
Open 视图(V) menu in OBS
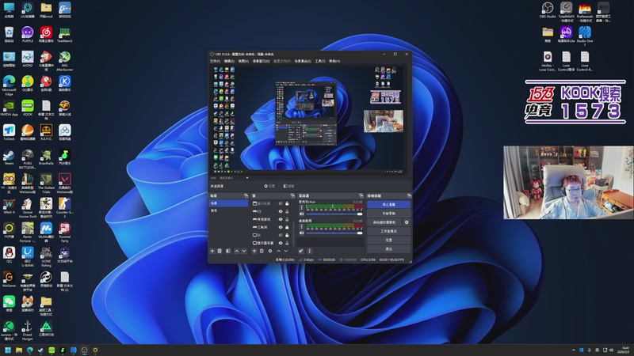pos(243,61)
